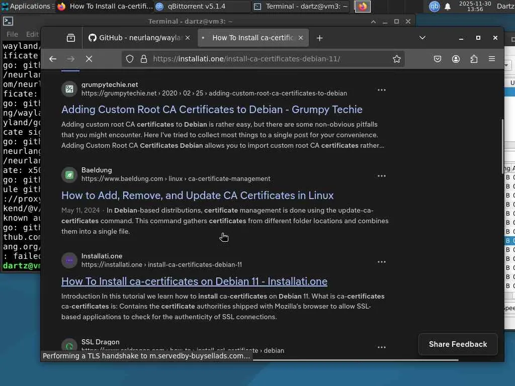515x386 pixels.
Task: Click grumpytechie.net site favicon
Action: click(x=69, y=89)
